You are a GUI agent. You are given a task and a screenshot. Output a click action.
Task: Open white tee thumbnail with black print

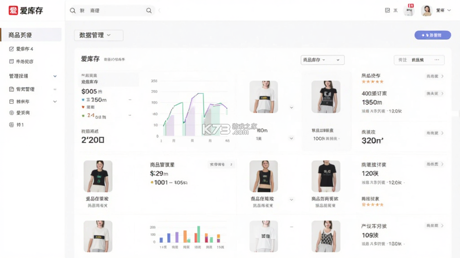(x=263, y=236)
